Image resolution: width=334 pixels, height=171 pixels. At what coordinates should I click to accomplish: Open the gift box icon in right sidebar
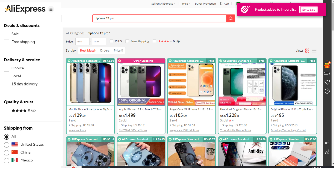click(x=327, y=65)
